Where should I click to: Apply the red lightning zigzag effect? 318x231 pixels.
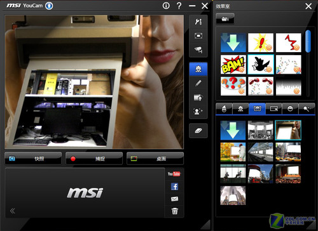tap(289, 43)
